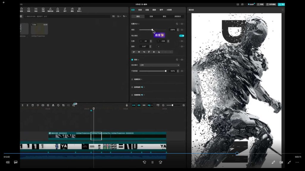305x171 pixels.
Task: Open the digital human (数字人) icon
Action: click(x=79, y=10)
